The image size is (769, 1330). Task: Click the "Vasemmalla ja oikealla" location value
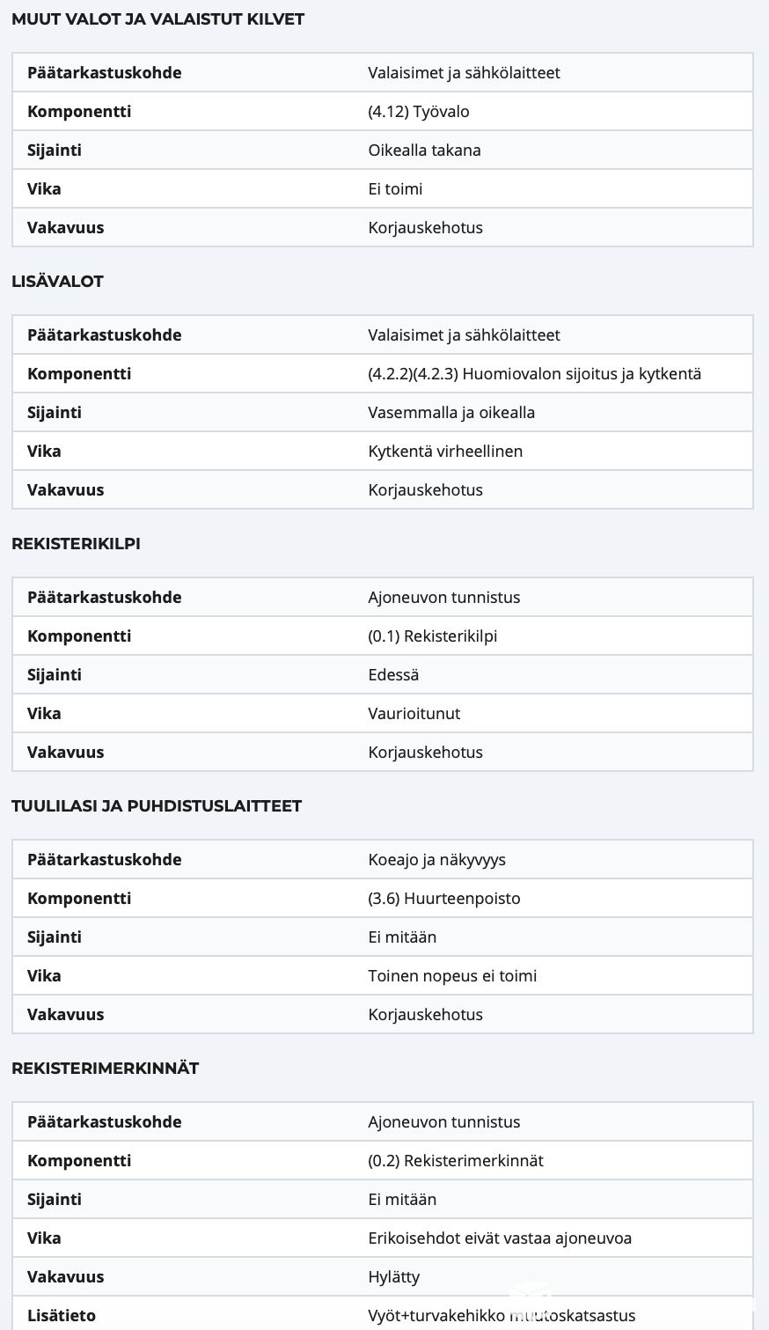click(x=451, y=413)
